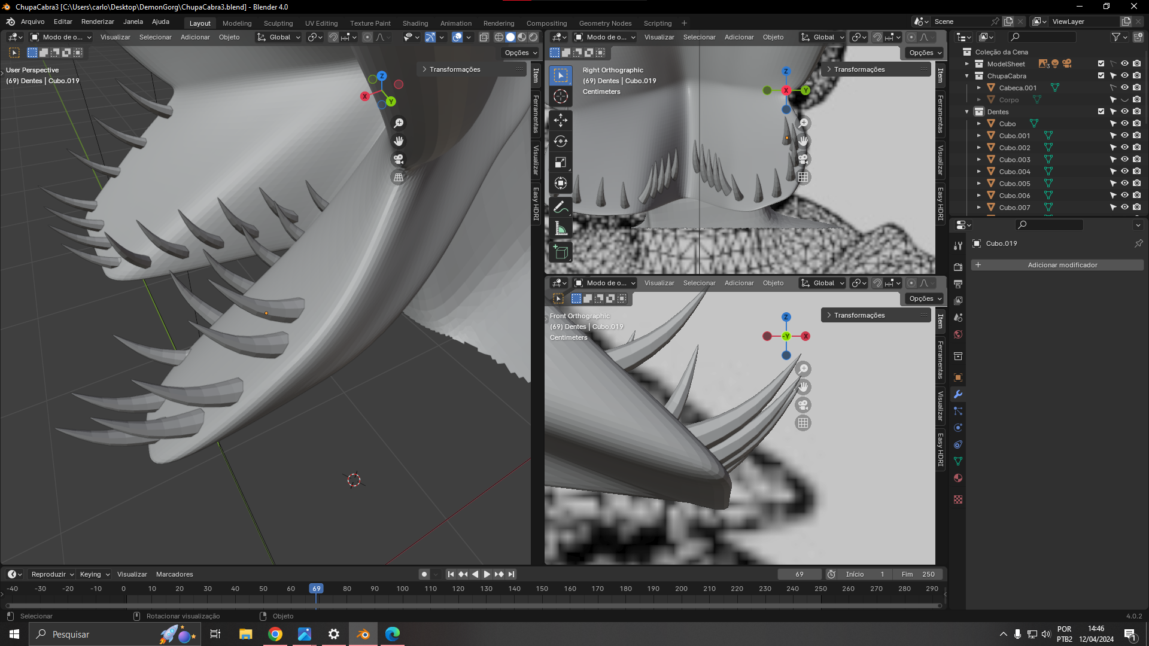Open the Modifiers wrench properties tab
This screenshot has width=1149, height=646.
pos(958,394)
